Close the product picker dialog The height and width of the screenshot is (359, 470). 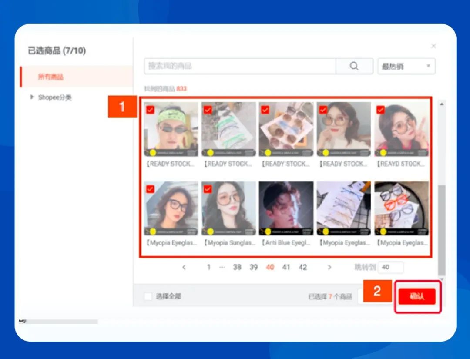(x=433, y=45)
